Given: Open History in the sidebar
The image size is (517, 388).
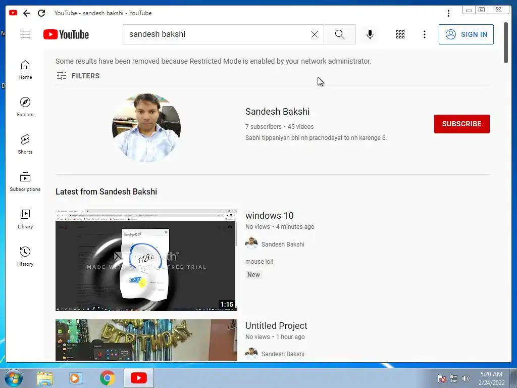Looking at the screenshot, I should point(25,257).
